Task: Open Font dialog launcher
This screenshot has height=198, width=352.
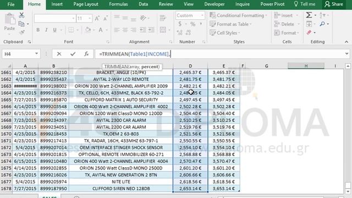Action: point(108,42)
